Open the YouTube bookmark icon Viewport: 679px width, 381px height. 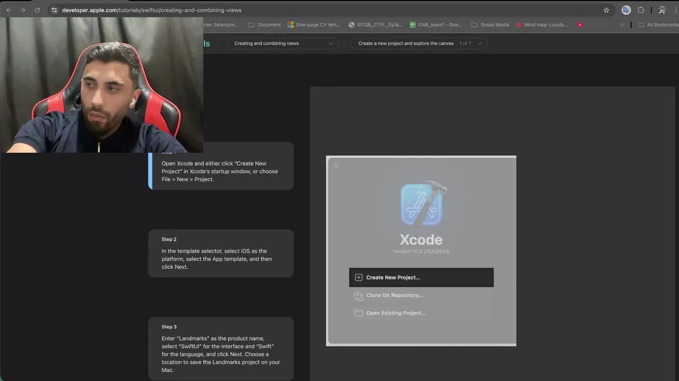click(x=580, y=24)
